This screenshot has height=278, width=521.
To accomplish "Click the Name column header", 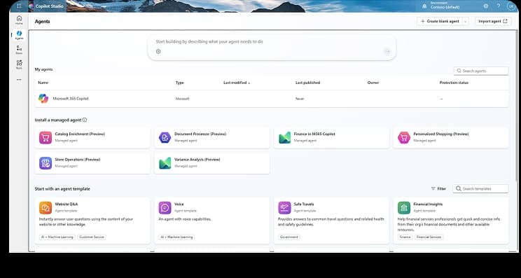I will [x=43, y=83].
